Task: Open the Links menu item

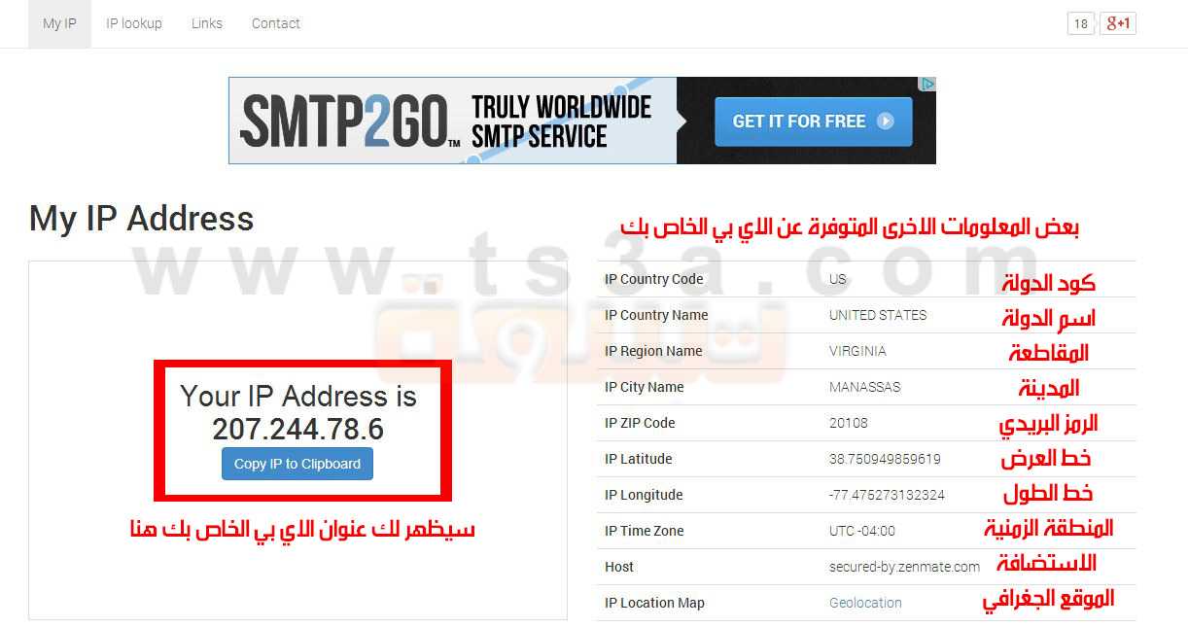Action: tap(207, 23)
